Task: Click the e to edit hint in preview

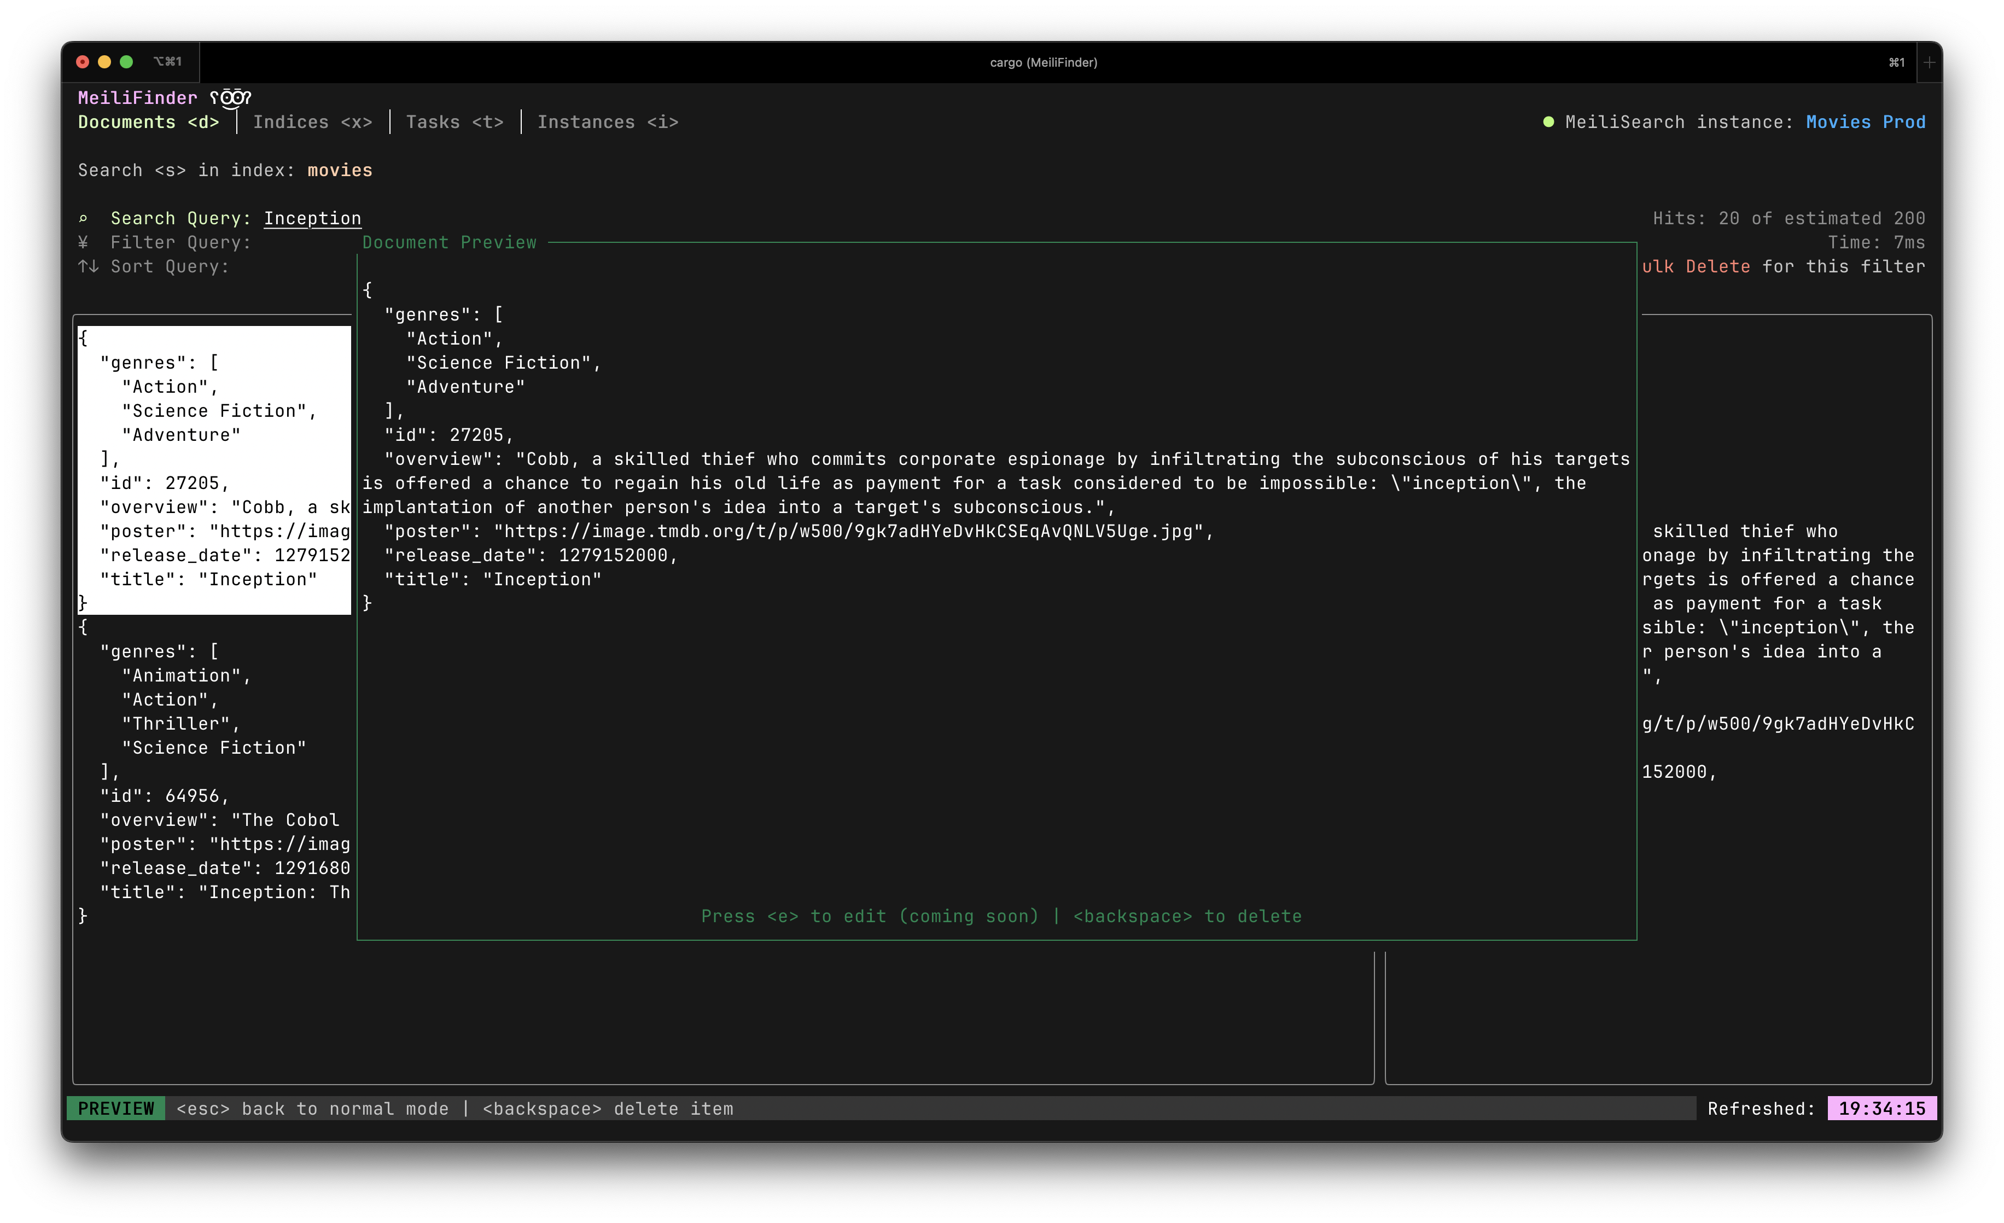Action: (x=870, y=917)
